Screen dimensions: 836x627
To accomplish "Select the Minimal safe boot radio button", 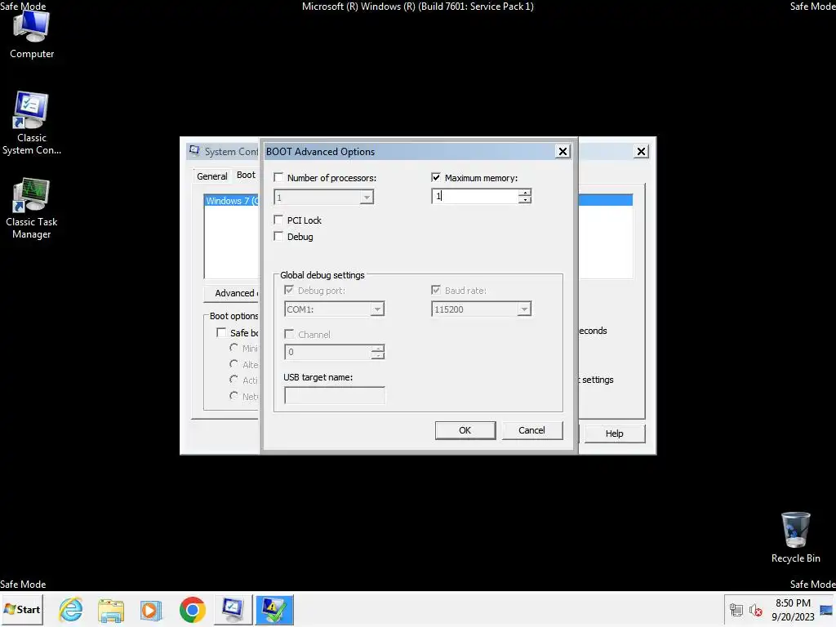I will coord(233,348).
